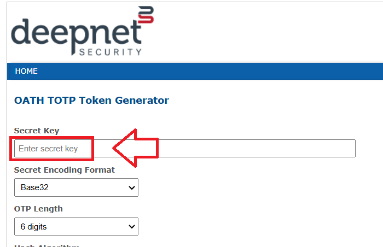The width and height of the screenshot is (383, 247).
Task: Expand the OTP Length dropdown
Action: point(76,226)
